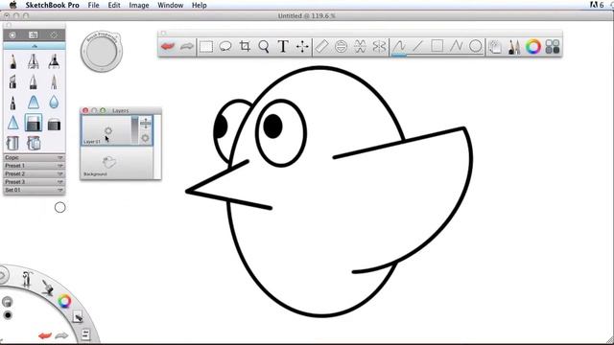
Task: Undo last stroke using top toolbar arrow
Action: tap(168, 47)
